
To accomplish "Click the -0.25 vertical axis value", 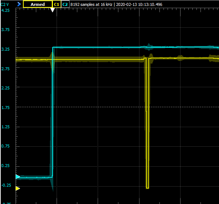I will [6, 185].
